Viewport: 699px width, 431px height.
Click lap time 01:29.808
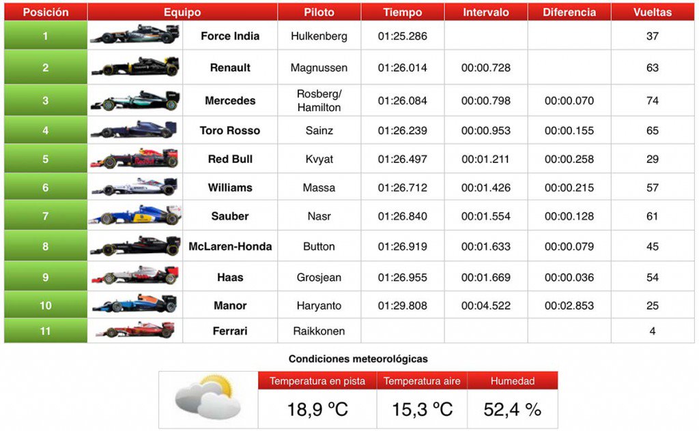[403, 306]
